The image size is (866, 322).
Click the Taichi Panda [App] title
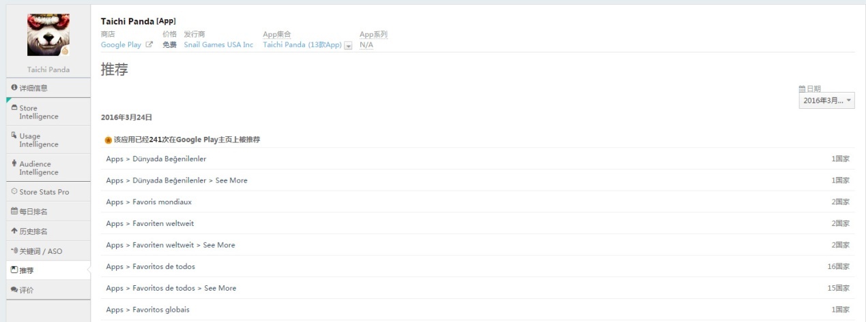139,22
